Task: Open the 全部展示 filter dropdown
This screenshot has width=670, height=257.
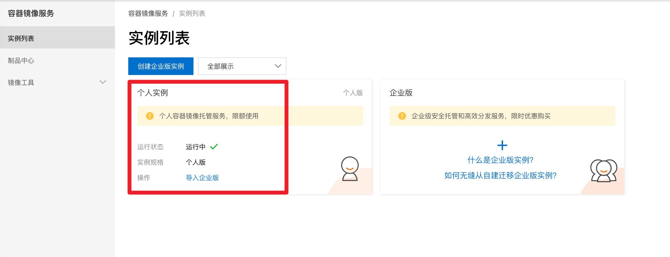Action: click(242, 66)
